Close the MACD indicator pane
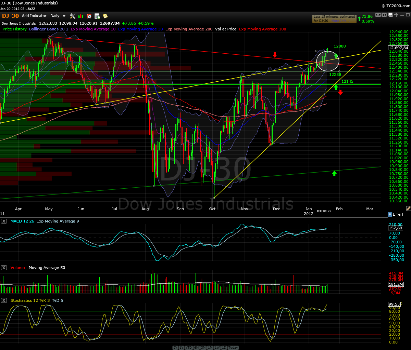This screenshot has height=350, width=411. click(x=4, y=221)
